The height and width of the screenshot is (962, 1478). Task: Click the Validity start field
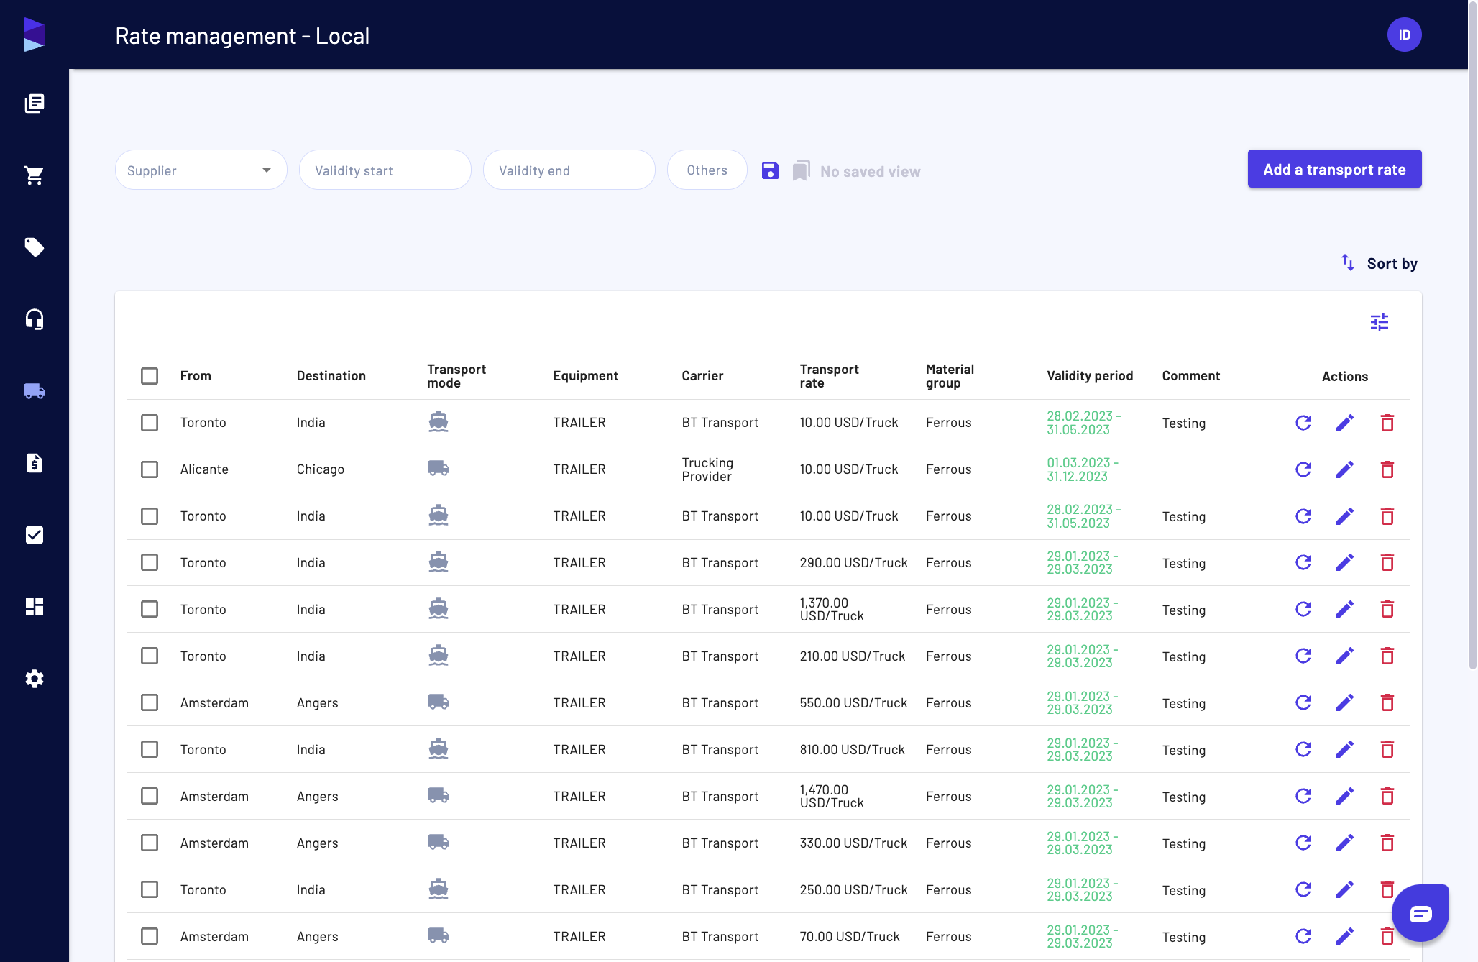tap(385, 170)
